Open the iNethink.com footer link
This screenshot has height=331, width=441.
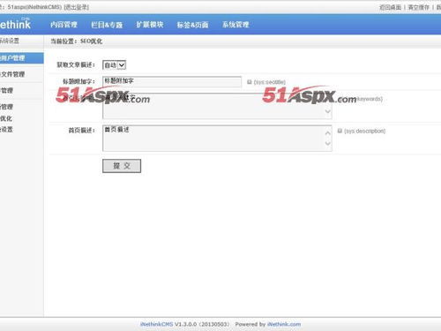pos(284,324)
